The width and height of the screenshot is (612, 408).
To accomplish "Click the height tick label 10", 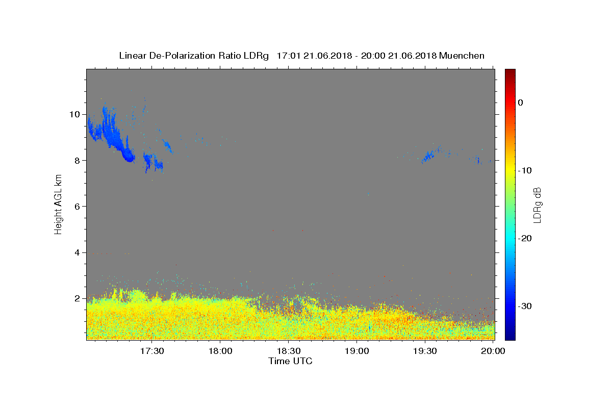I will tap(74, 114).
